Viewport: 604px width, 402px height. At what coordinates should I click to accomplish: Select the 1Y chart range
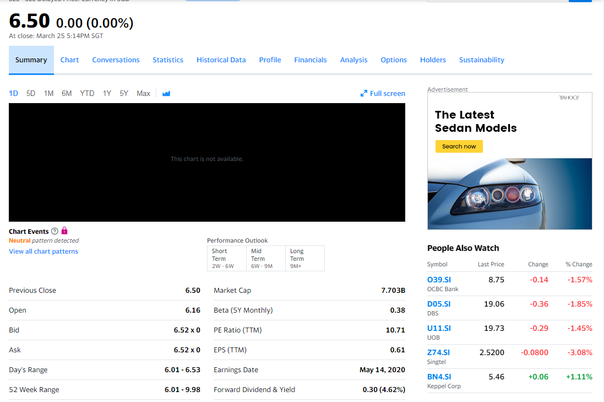pos(107,93)
